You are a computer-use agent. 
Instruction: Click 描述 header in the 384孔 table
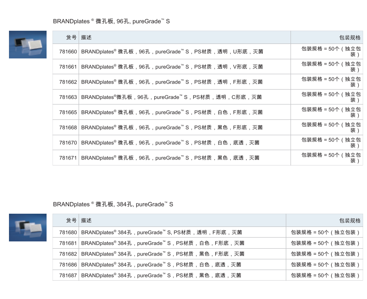pyautogui.click(x=86, y=220)
